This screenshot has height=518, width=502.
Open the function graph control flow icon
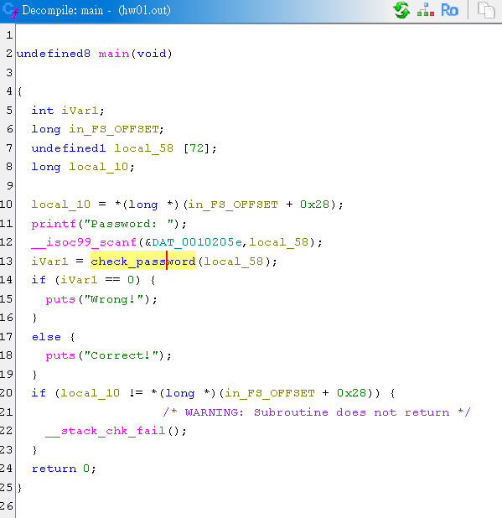[426, 10]
